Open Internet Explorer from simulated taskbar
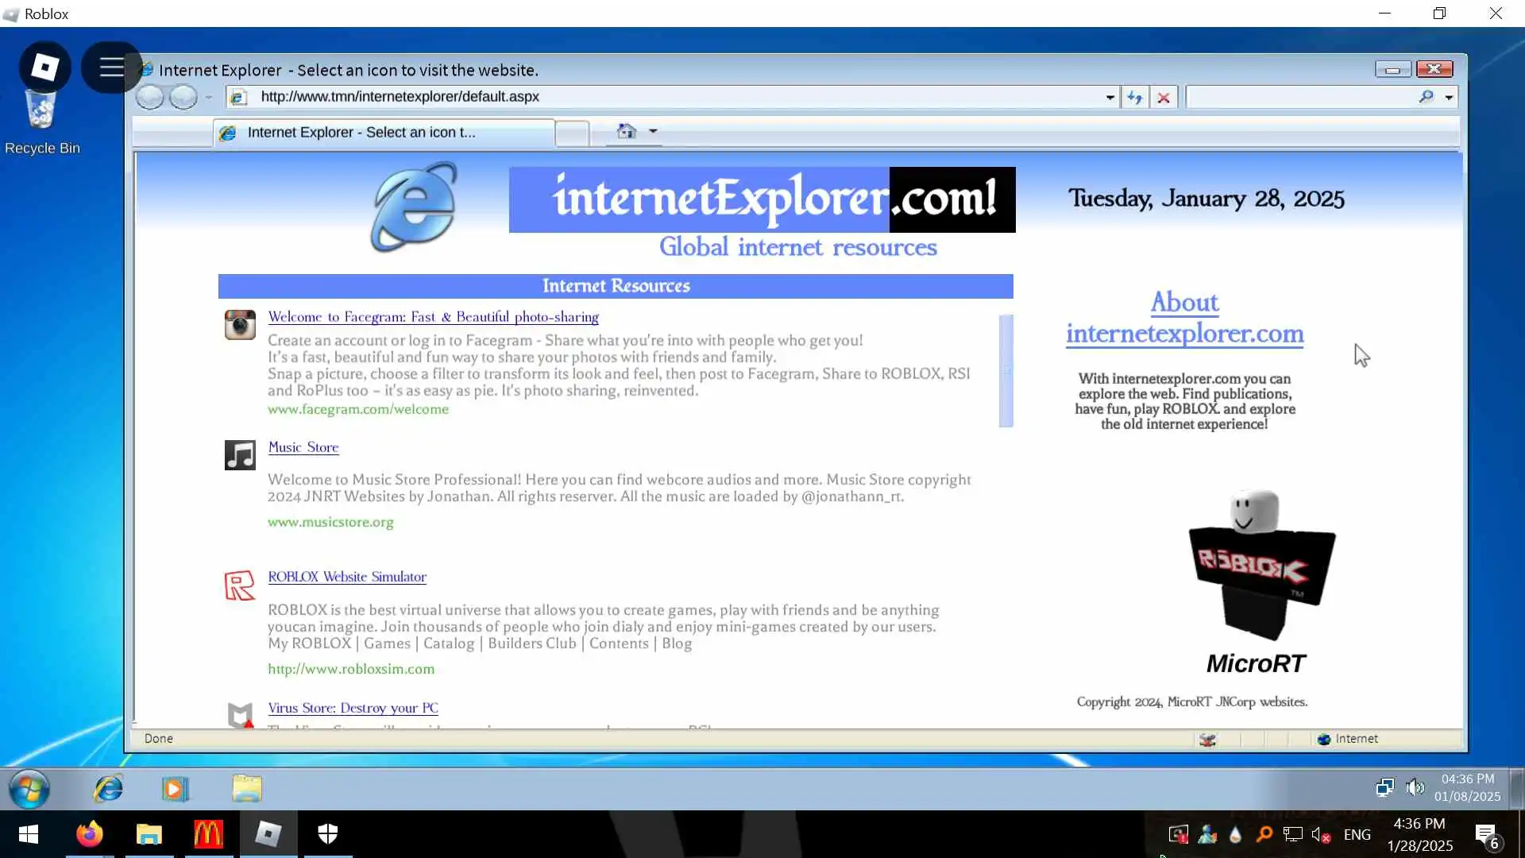Viewport: 1525px width, 858px height. pyautogui.click(x=108, y=788)
